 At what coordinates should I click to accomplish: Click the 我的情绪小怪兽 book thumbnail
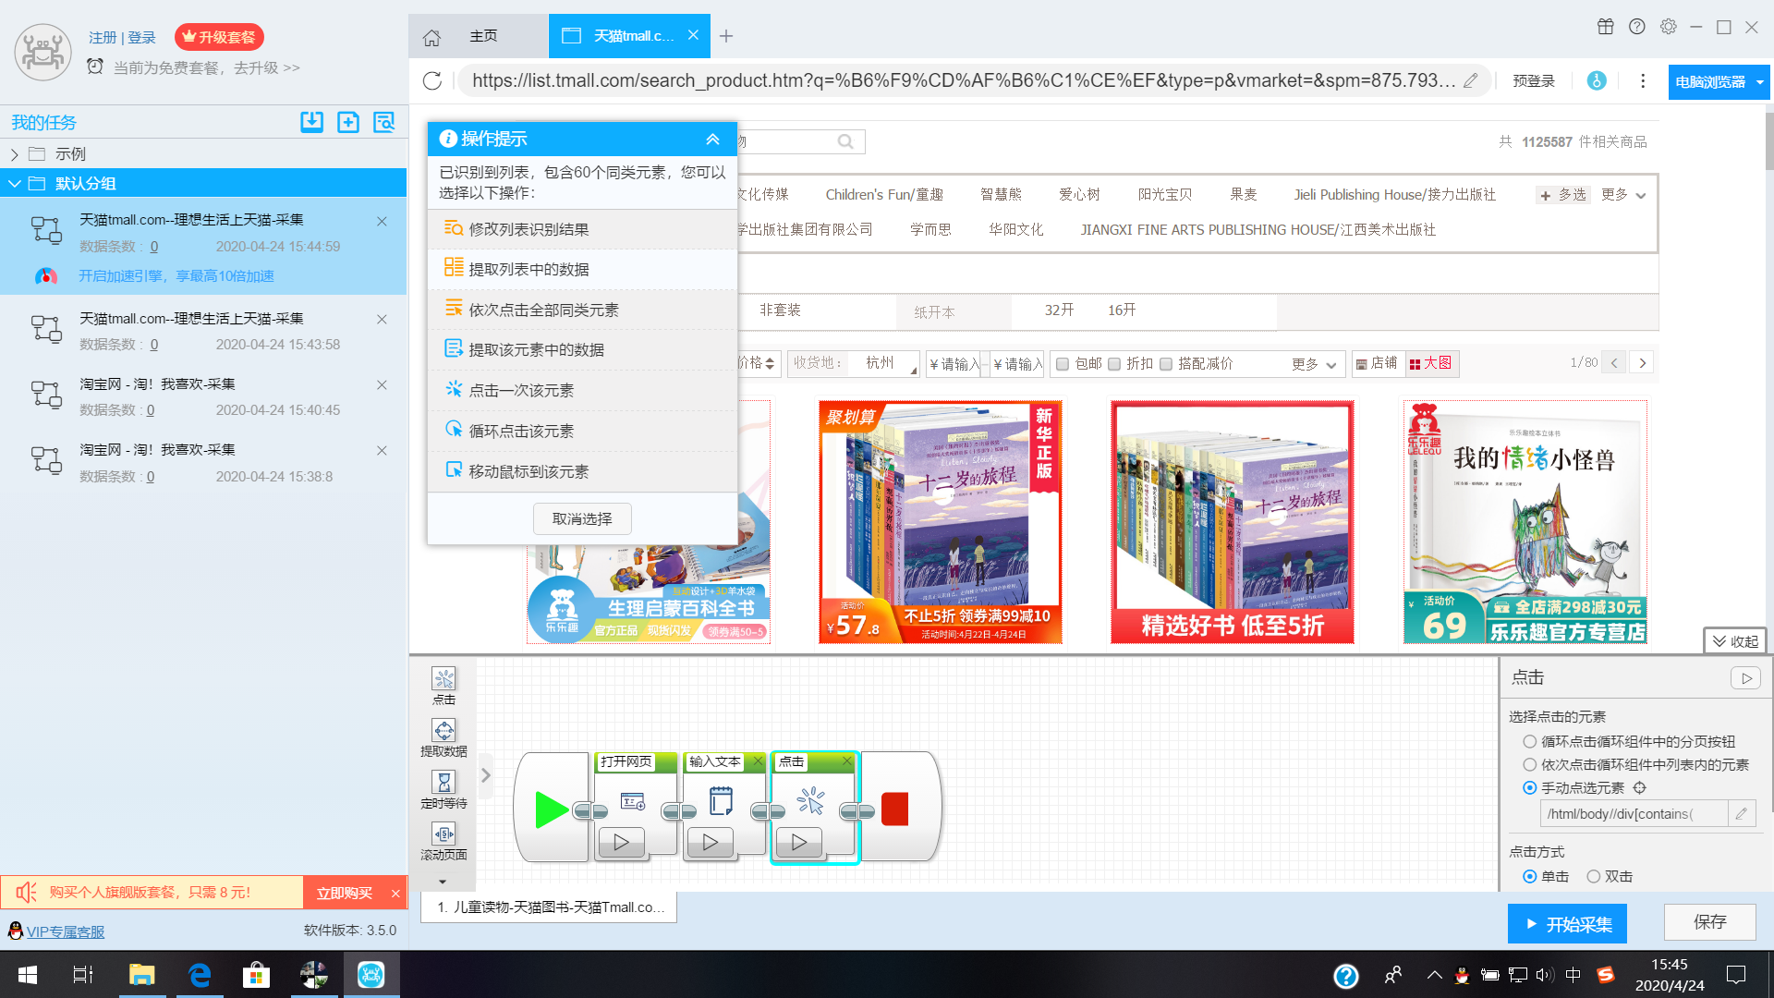pos(1525,522)
